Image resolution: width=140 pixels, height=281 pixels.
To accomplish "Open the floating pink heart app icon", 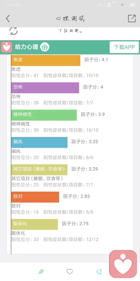I will (x=123, y=264).
